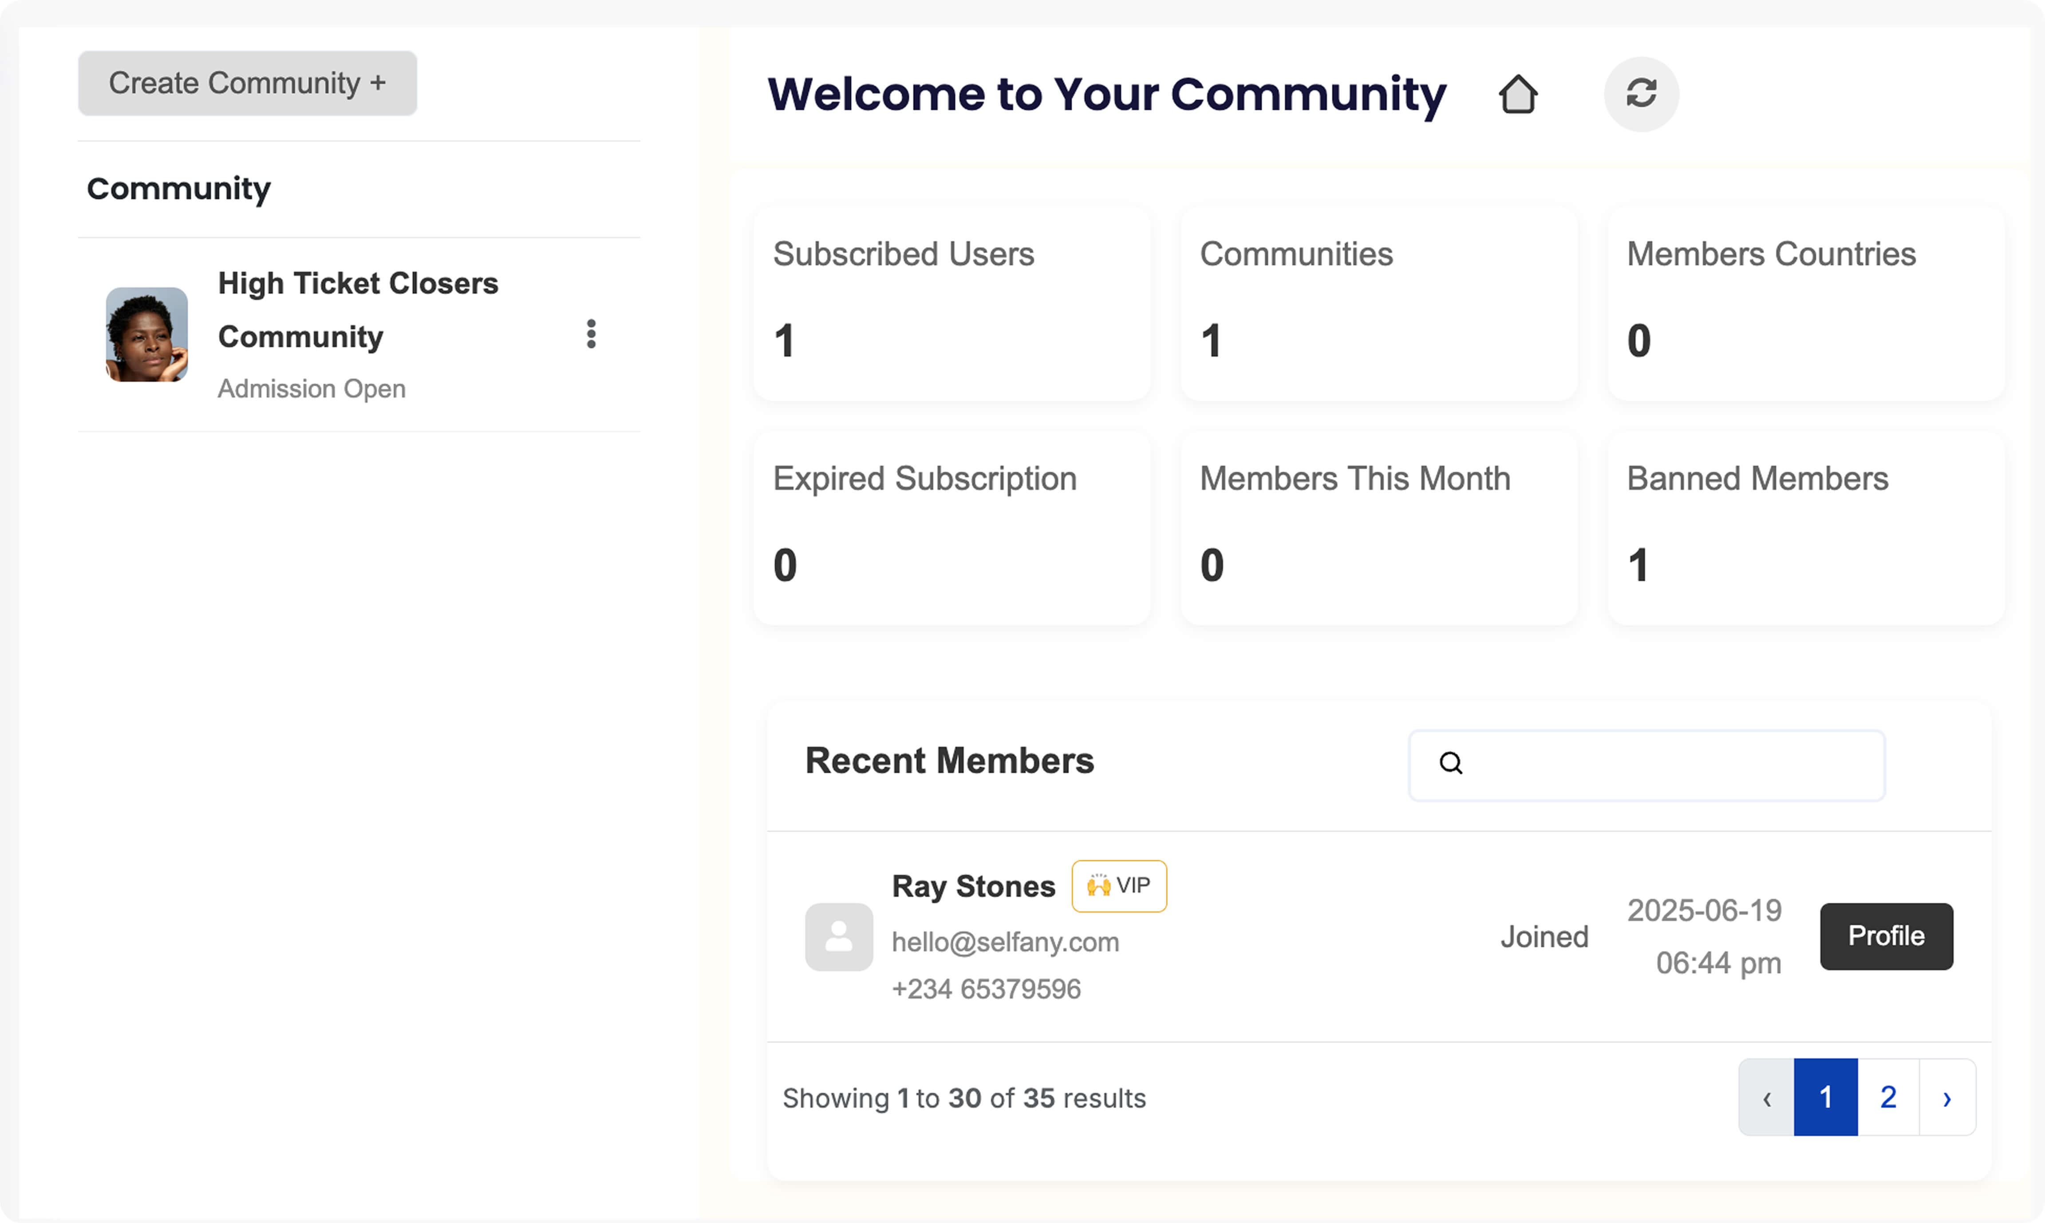Screen dimensions: 2045x1223
Task: Click the join time 06:44 pm
Action: coord(1718,964)
